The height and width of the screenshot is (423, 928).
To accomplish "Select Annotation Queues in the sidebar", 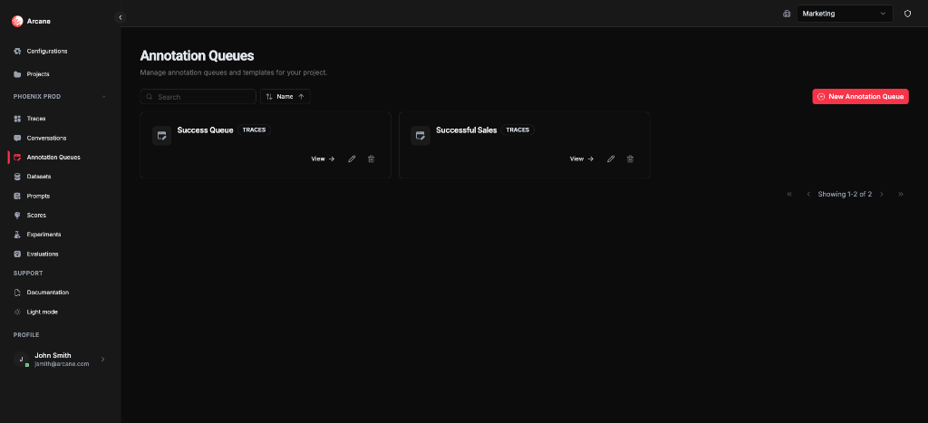I will pyautogui.click(x=53, y=158).
